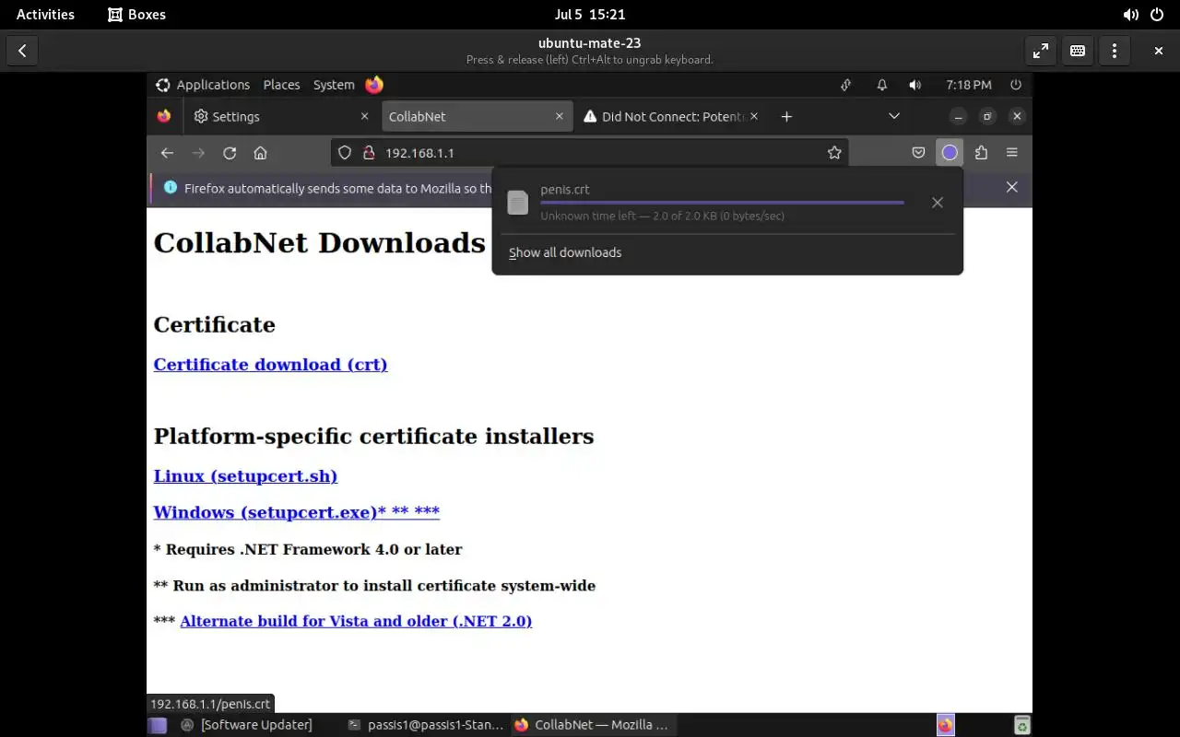Open the host clock Jul 5 15:21

coord(590,15)
